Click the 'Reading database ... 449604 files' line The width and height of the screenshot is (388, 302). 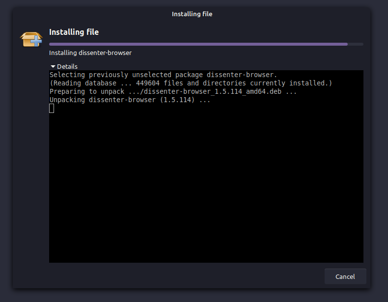coord(191,83)
